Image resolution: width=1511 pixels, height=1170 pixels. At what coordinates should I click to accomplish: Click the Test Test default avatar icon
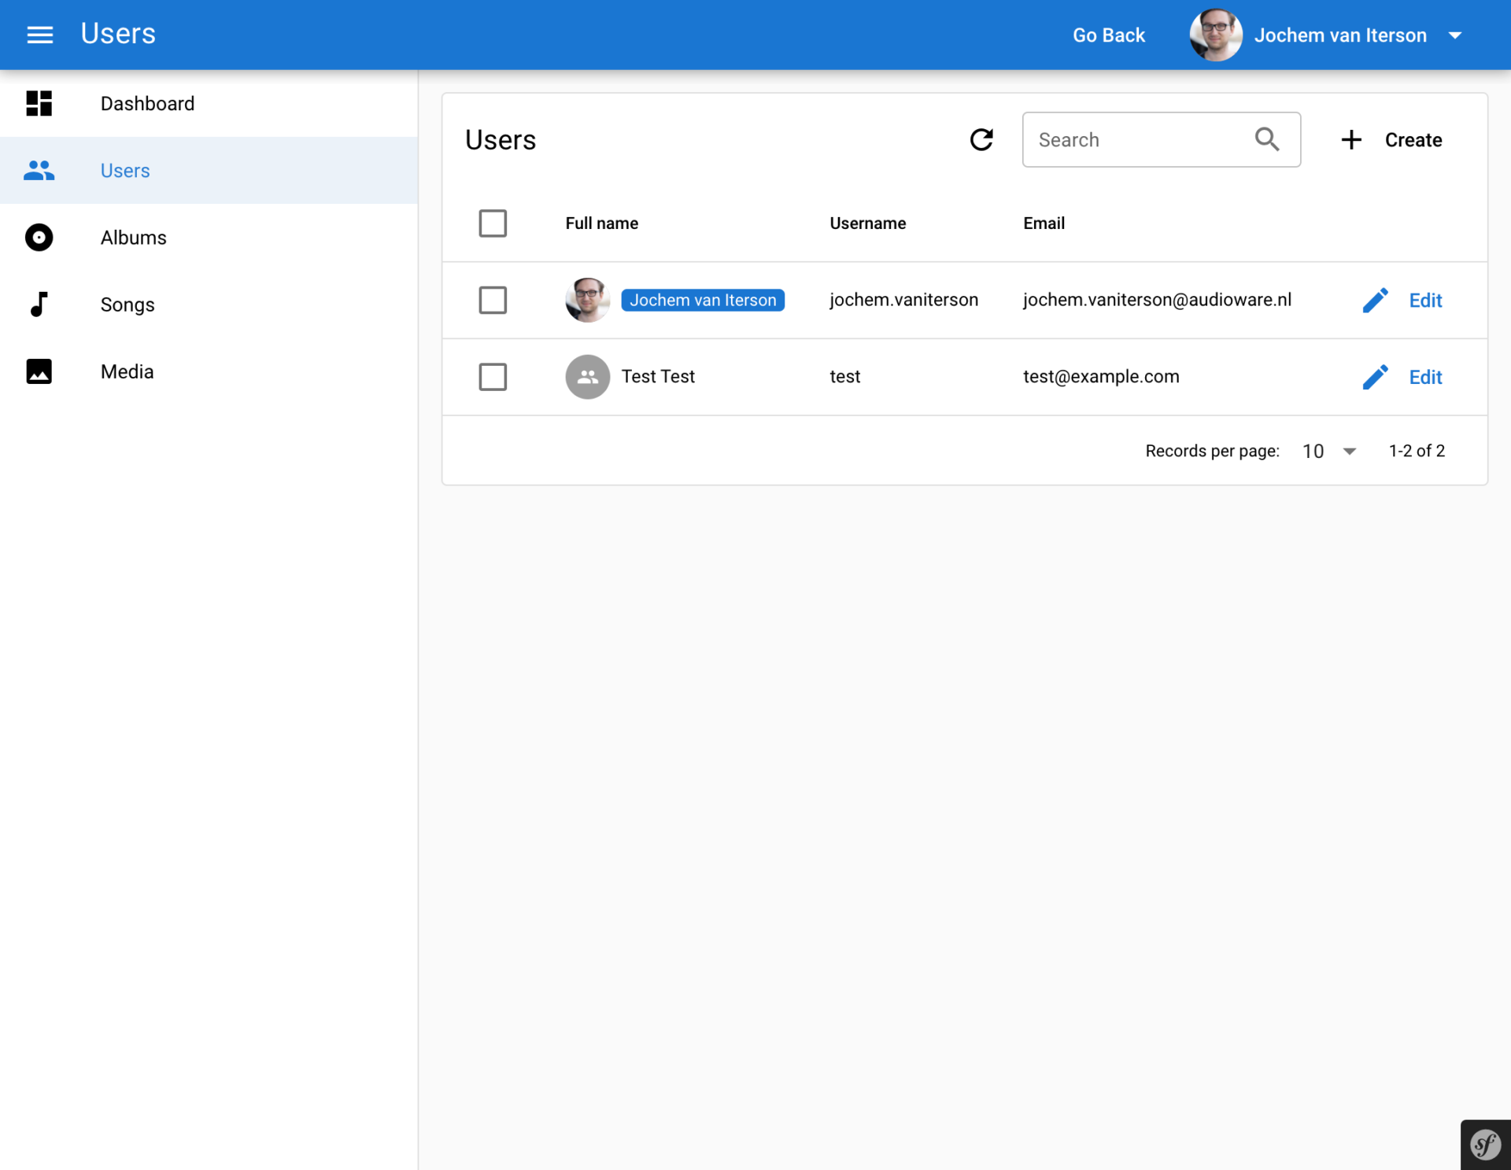pyautogui.click(x=587, y=377)
